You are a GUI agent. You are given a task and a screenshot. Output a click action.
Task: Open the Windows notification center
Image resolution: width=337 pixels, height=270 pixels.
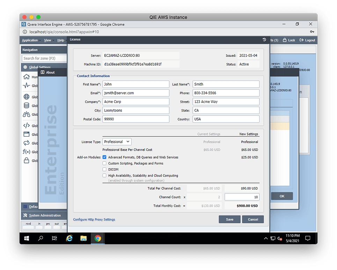(308, 238)
